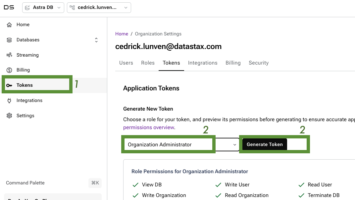Image resolution: width=355 pixels, height=200 pixels.
Task: Switch to the Users tab
Action: (x=126, y=63)
